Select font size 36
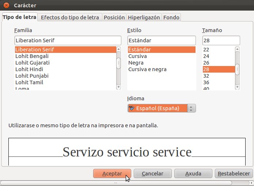Screen dimensions: 254x186 click(x=219, y=82)
